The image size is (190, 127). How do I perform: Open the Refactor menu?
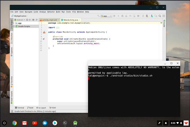coord(51,12)
